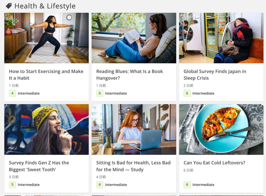Open the woman reading a book thumbnail
The image size is (266, 196).
click(x=134, y=38)
